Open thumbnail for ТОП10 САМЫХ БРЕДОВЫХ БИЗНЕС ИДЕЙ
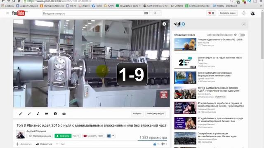Screen dimensions: 264x148 pyautogui.click(x=185, y=93)
